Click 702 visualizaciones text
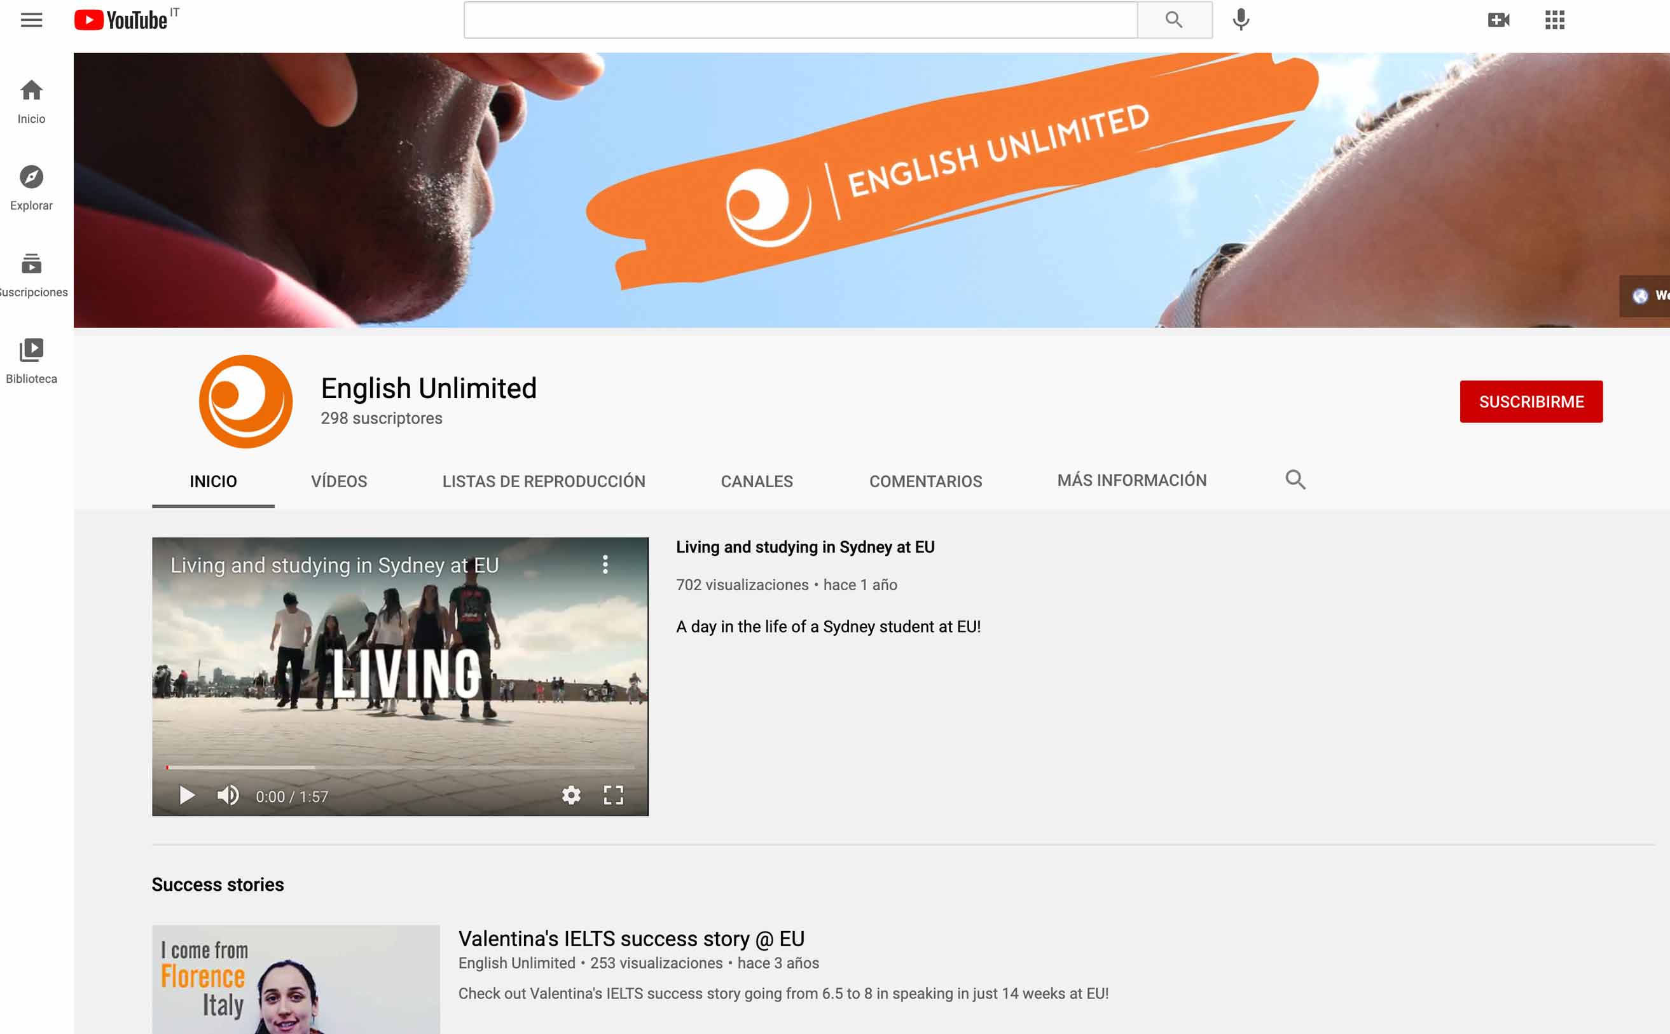 tap(742, 584)
